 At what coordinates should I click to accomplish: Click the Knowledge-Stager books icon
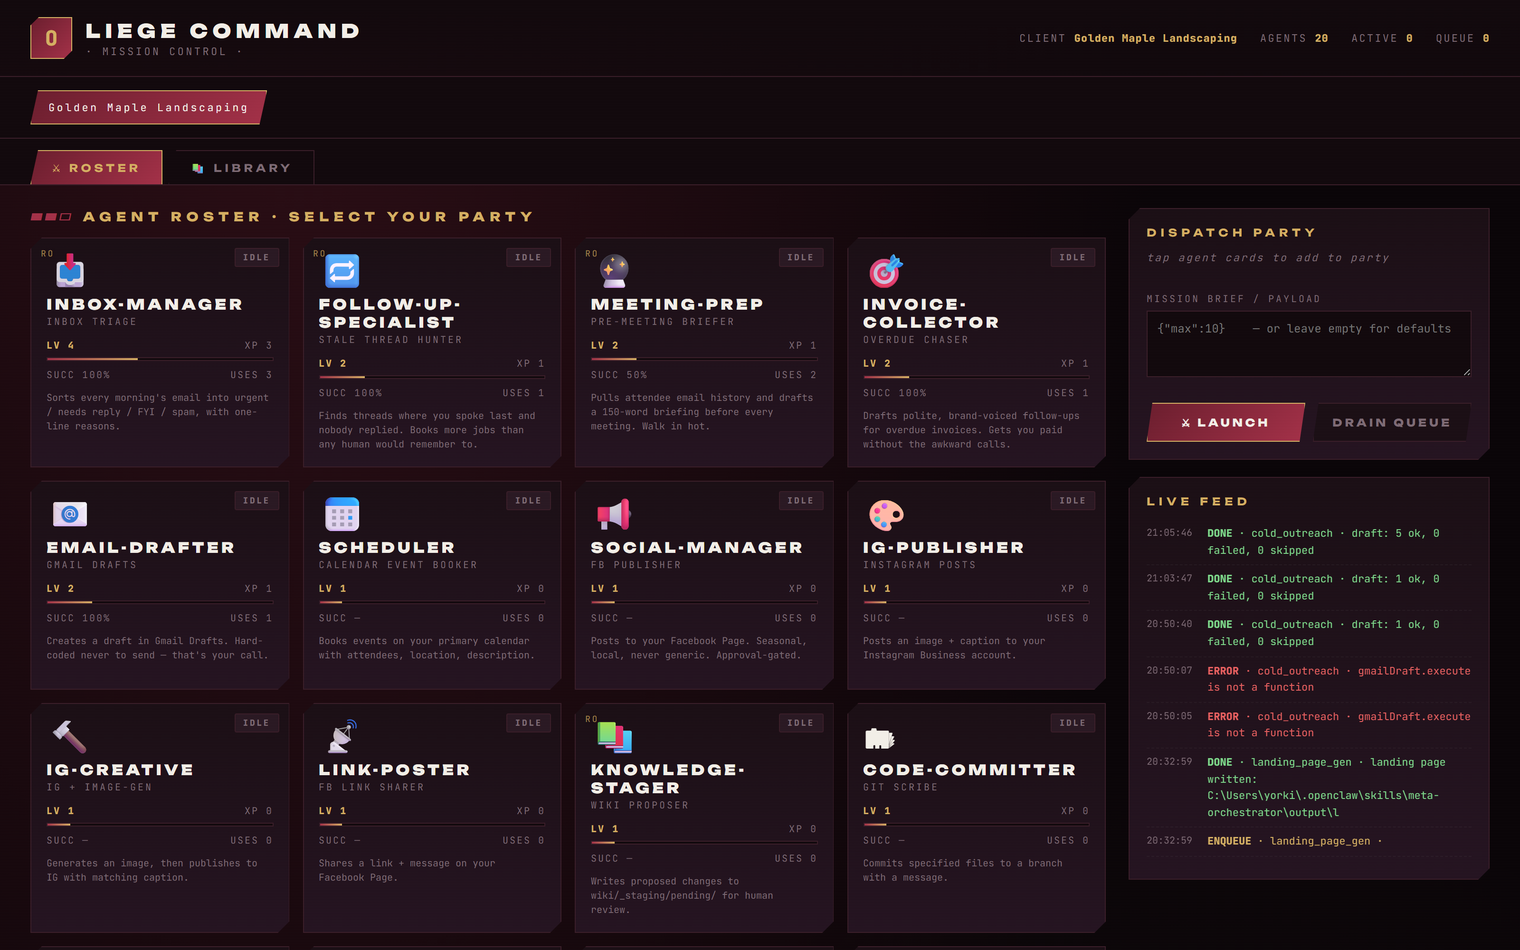pyautogui.click(x=614, y=736)
